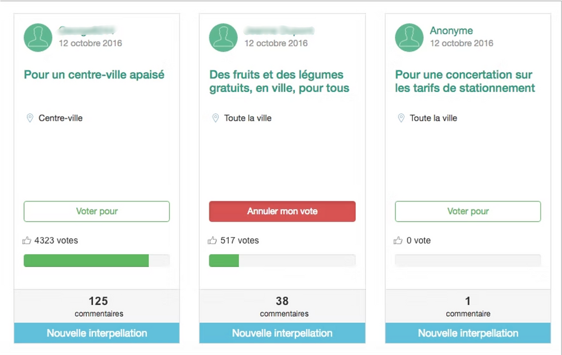Click 'Annuler mon vote' on the fruits proposal
This screenshot has height=355, width=562.
[282, 211]
